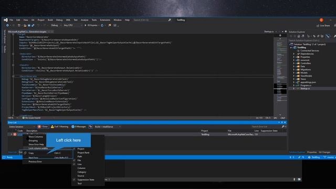This screenshot has height=189, width=336.
Task: Open the Extensions menu
Action: pos(105,20)
